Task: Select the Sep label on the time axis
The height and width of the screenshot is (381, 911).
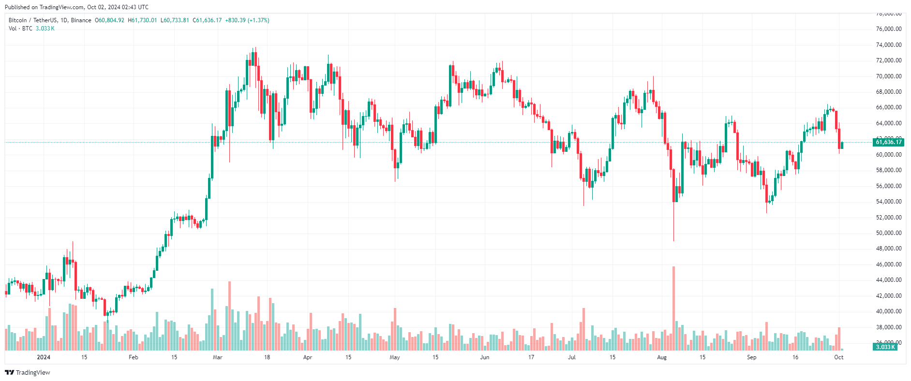Action: tap(751, 357)
